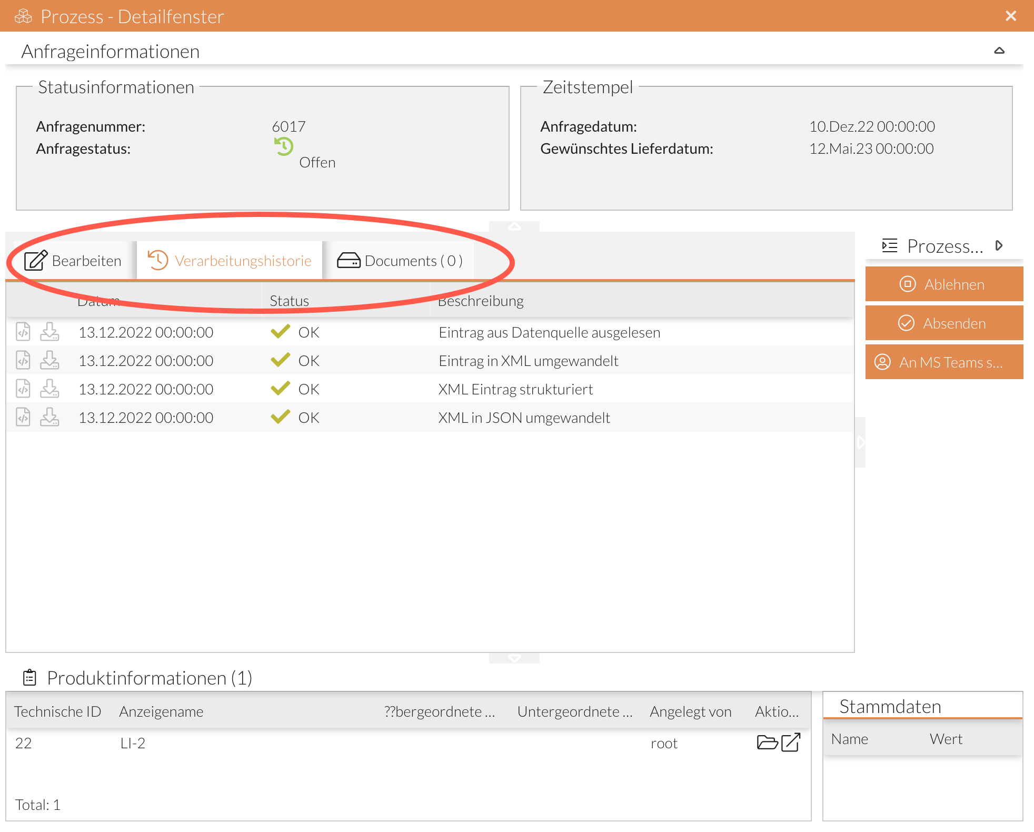Expand the Prozess side panel arrow
Screen dimensions: 1034x832
point(999,245)
